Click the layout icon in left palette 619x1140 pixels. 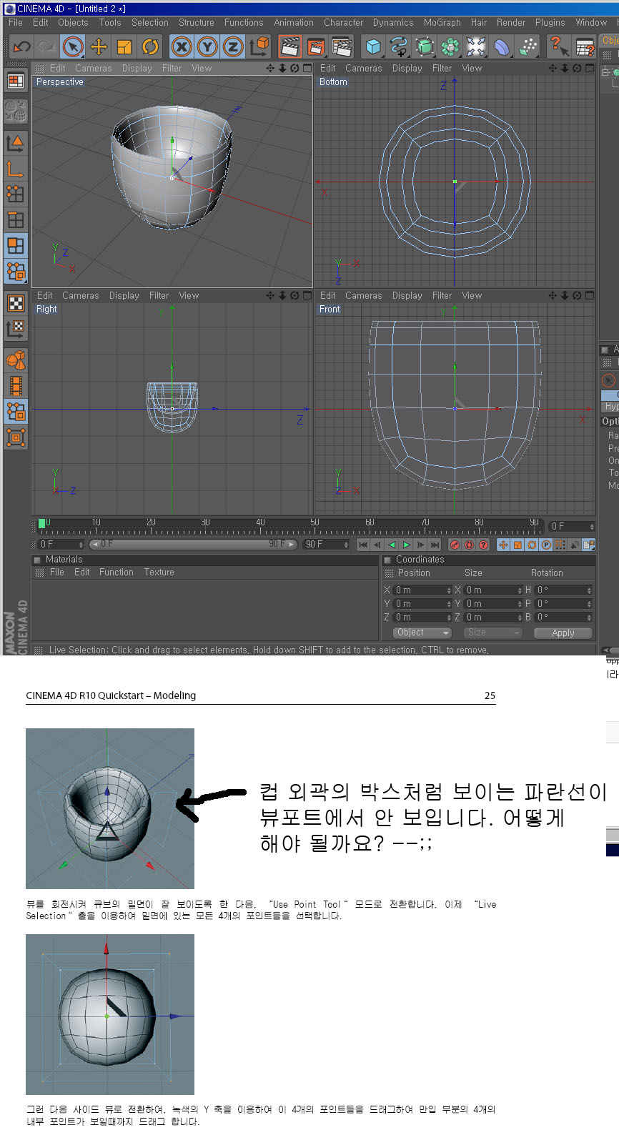(x=16, y=81)
